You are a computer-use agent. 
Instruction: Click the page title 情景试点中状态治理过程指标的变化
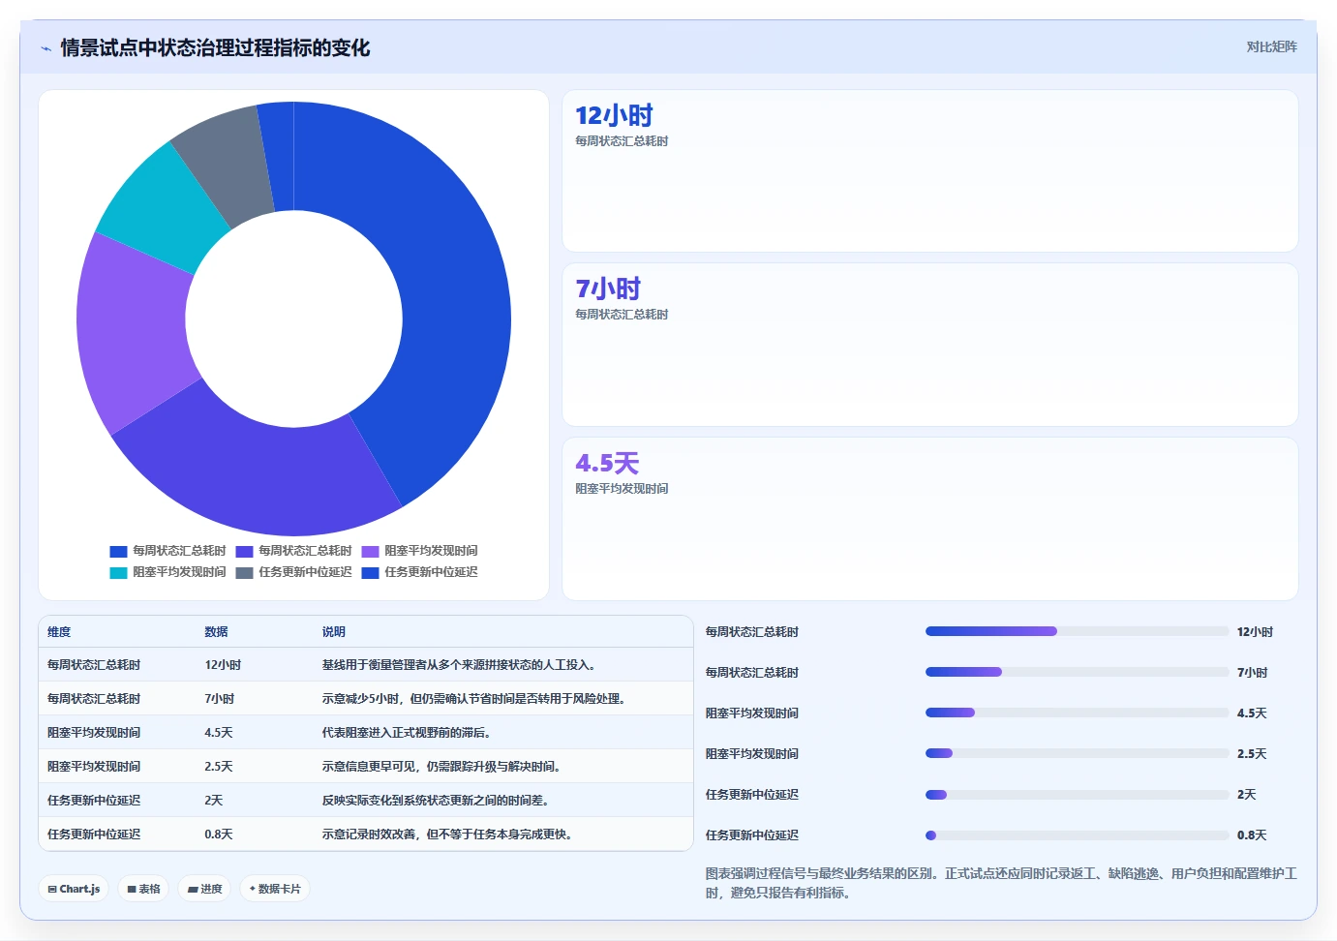[215, 47]
